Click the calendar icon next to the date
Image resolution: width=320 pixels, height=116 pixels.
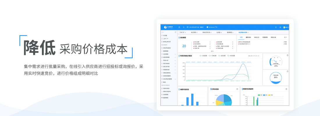188,27
